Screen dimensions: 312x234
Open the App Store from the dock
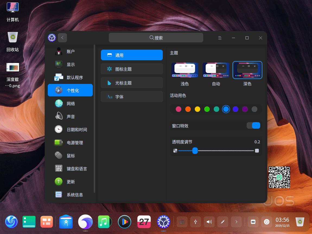click(x=66, y=222)
